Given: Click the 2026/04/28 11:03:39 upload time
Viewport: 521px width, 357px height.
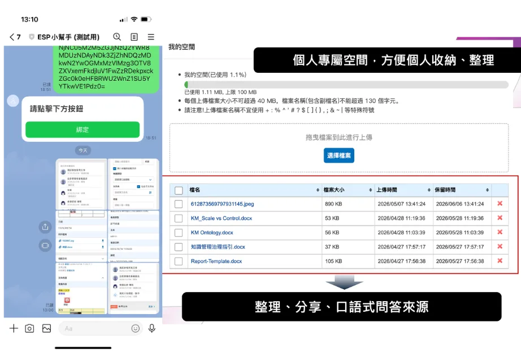Looking at the screenshot, I should 401,233.
